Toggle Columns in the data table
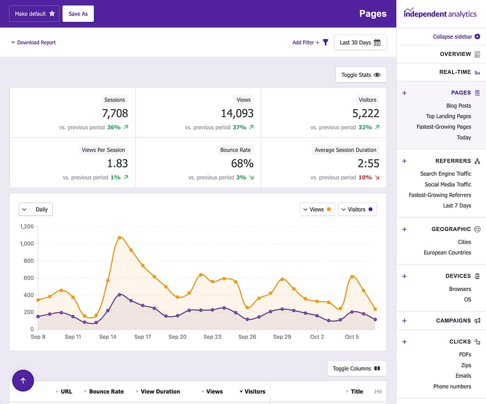 [x=356, y=368]
